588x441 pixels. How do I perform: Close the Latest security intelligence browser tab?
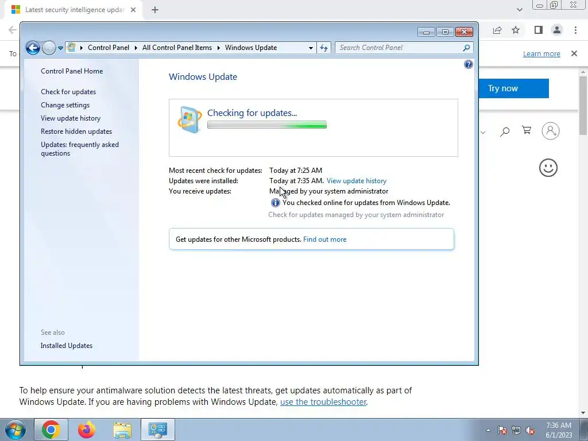click(133, 10)
